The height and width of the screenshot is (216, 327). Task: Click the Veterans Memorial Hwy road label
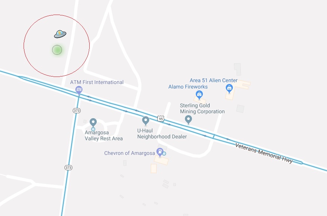tap(264, 153)
